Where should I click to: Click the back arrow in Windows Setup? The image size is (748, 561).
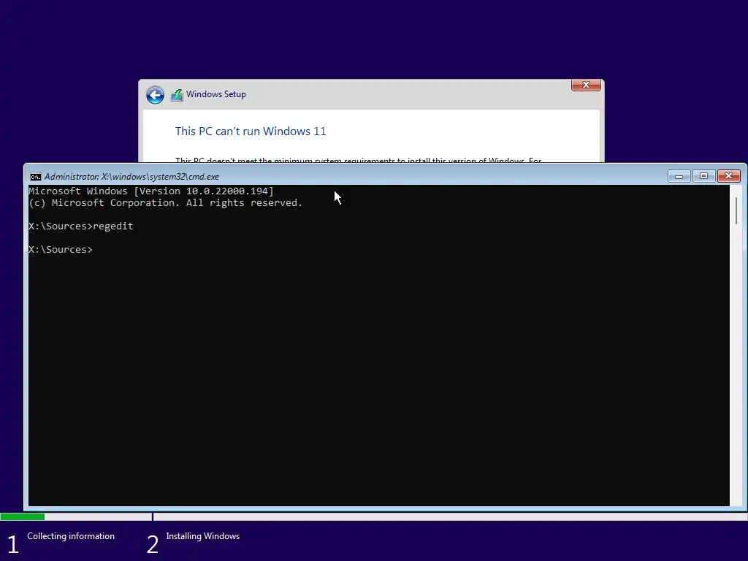click(155, 95)
